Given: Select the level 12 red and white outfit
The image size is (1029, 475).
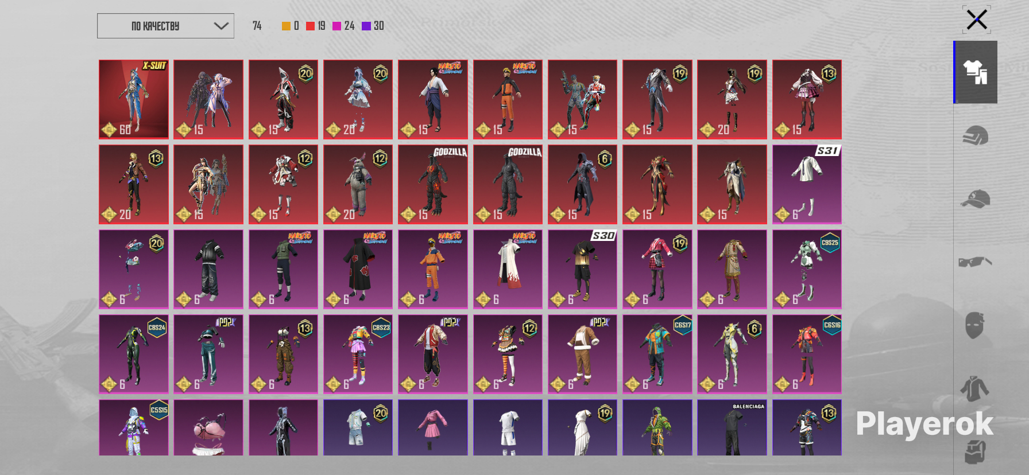Looking at the screenshot, I should pyautogui.click(x=283, y=184).
